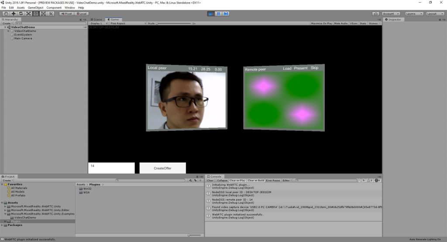Collapse WebRTC.Unity.Examples folder
447x242 pixels.
[5, 214]
